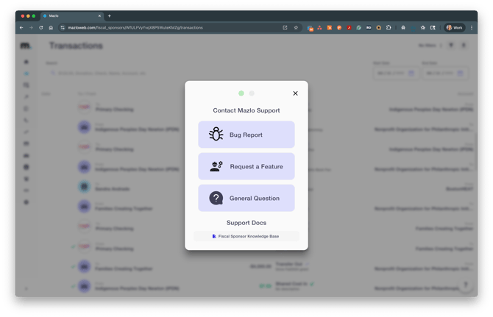Screen dimensions: 493x317
Task: Click the bug icon in Bug Report
Action: click(216, 134)
